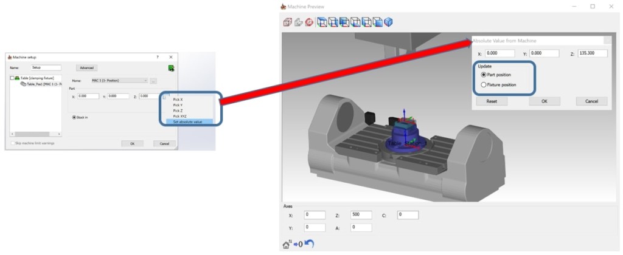
Task: Select the Stock in radio button
Action: [74, 117]
